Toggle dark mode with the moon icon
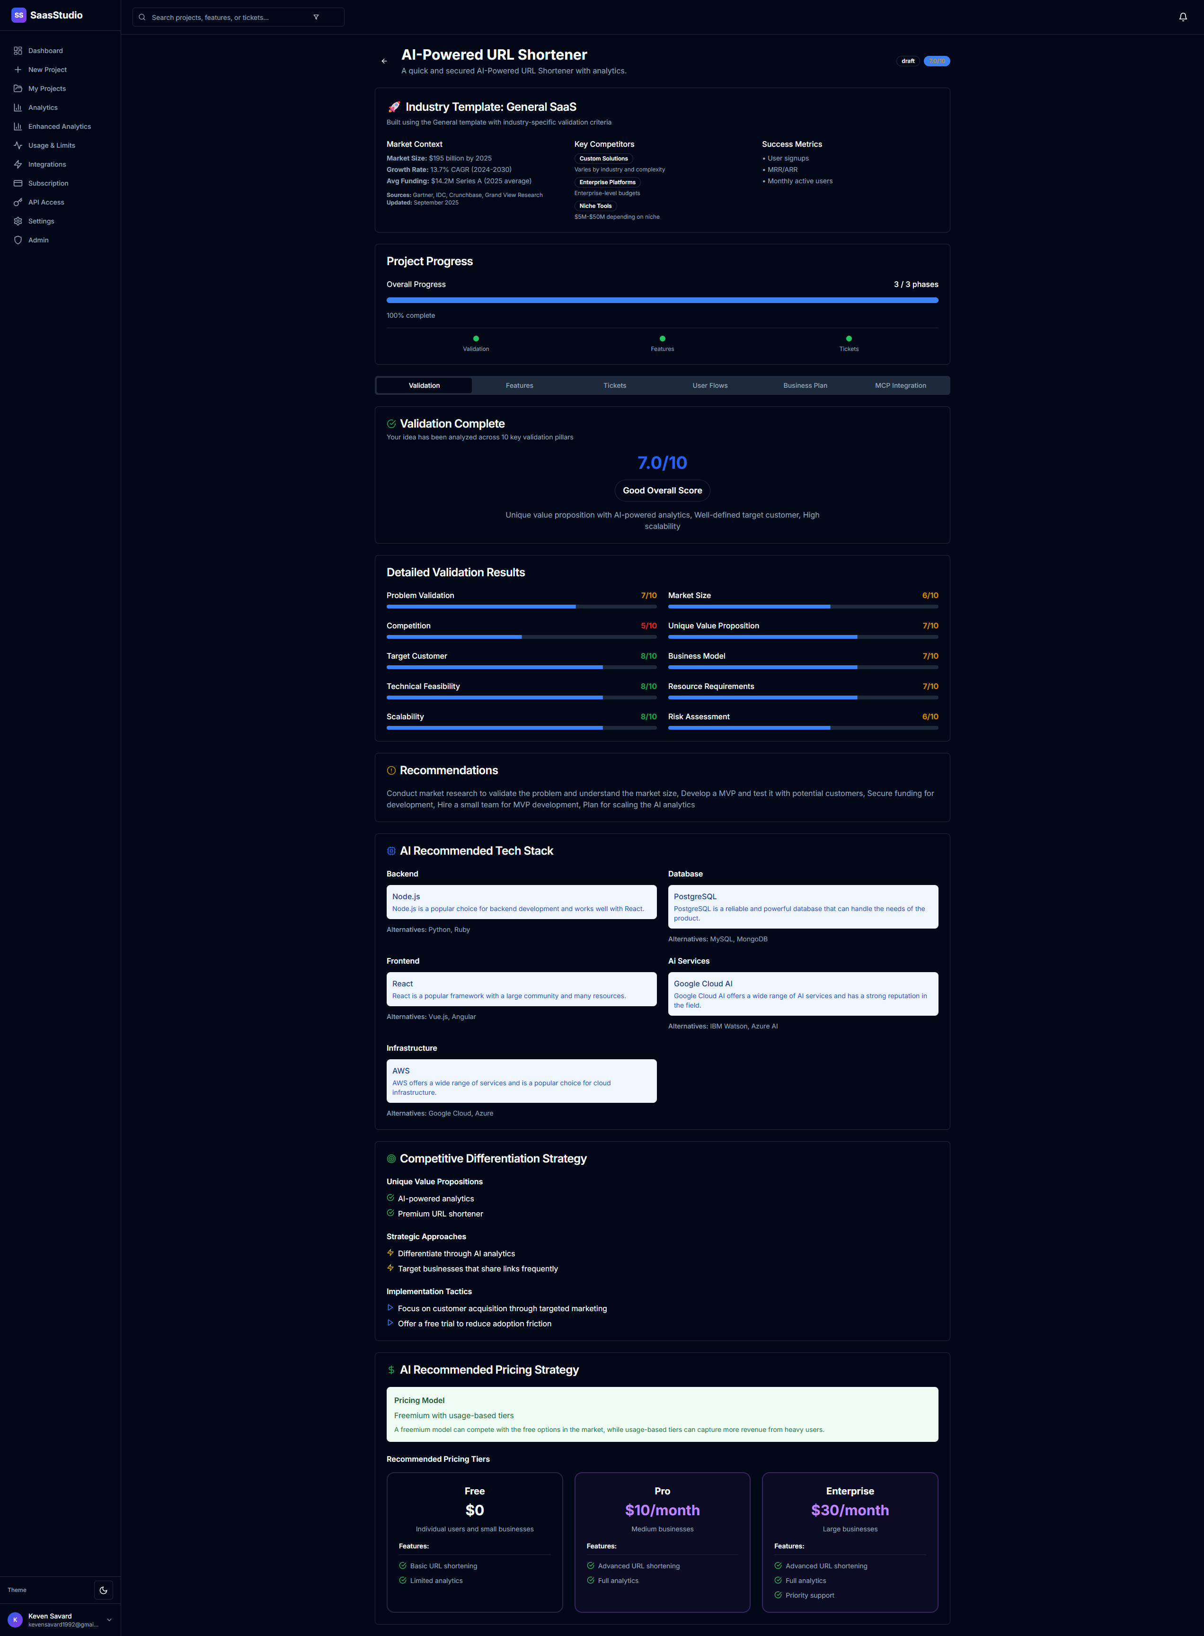1204x1636 pixels. 103,1589
